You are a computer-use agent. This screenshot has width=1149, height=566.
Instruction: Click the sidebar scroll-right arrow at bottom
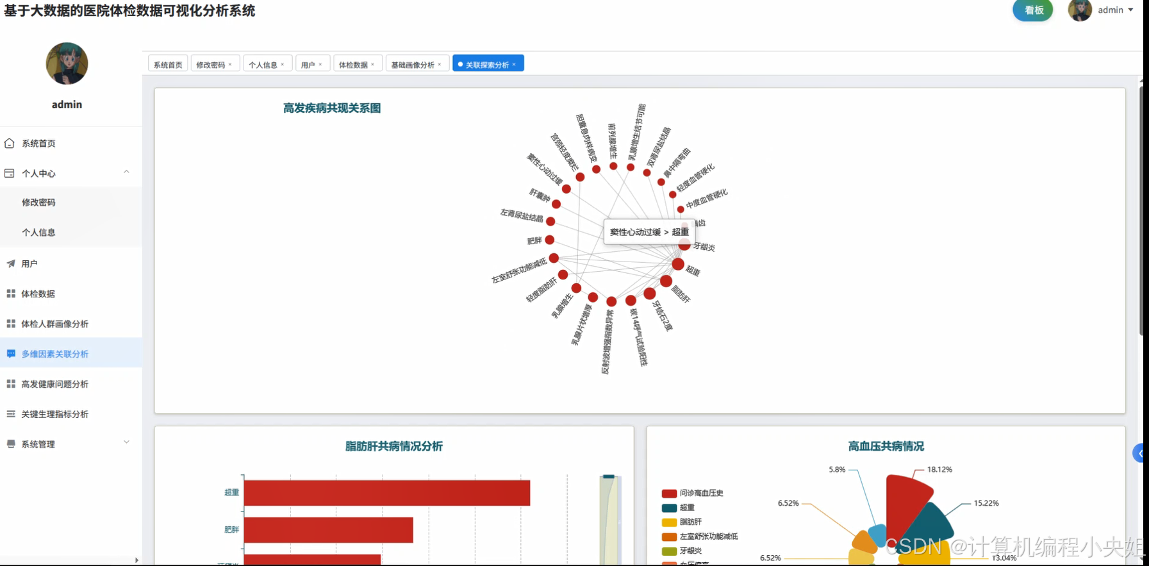136,560
